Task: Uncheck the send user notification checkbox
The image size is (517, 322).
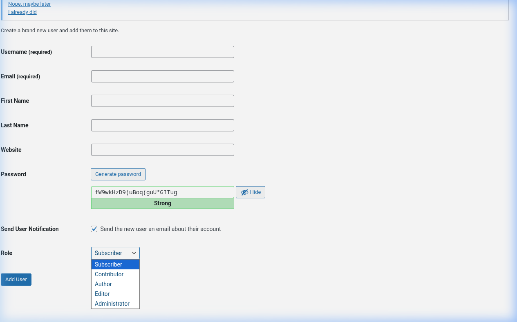Action: pos(94,229)
